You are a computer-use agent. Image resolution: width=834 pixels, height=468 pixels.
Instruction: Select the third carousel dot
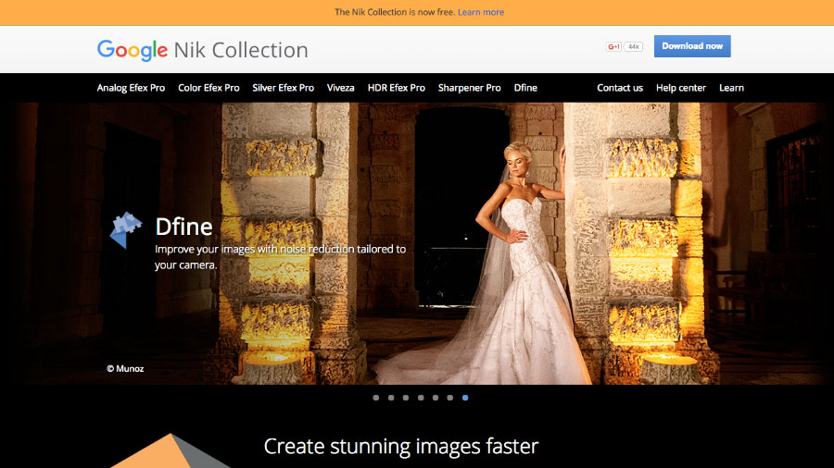click(406, 398)
